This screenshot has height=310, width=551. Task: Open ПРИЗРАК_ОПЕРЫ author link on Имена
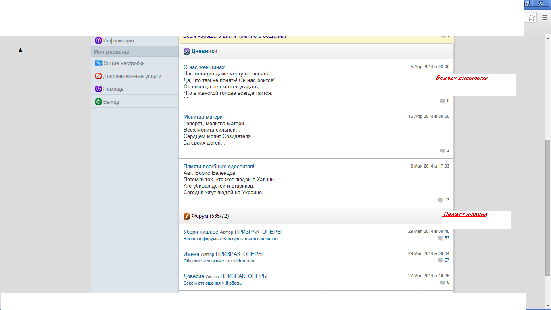point(239,254)
